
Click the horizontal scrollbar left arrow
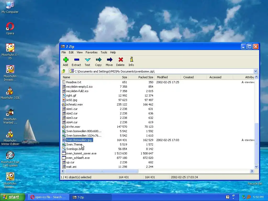[63, 171]
